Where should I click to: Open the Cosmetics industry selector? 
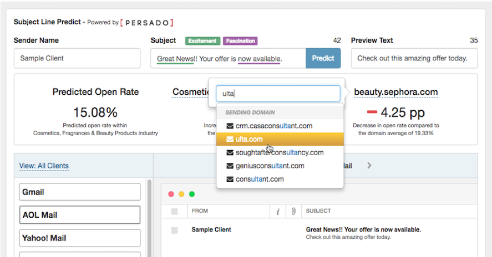pos(190,92)
